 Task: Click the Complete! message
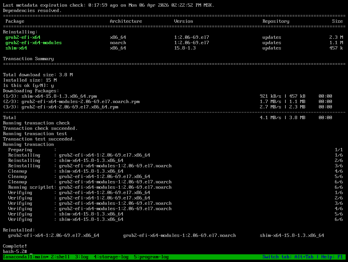click(x=15, y=246)
